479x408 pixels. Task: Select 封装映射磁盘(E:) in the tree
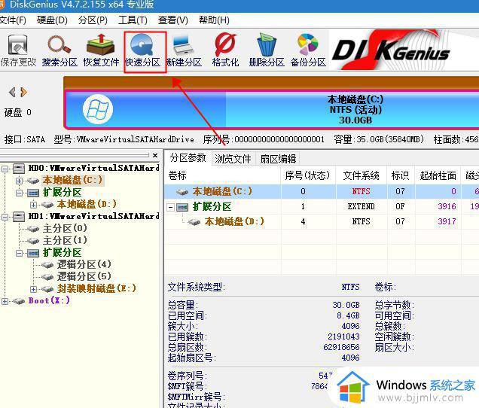[x=96, y=288]
